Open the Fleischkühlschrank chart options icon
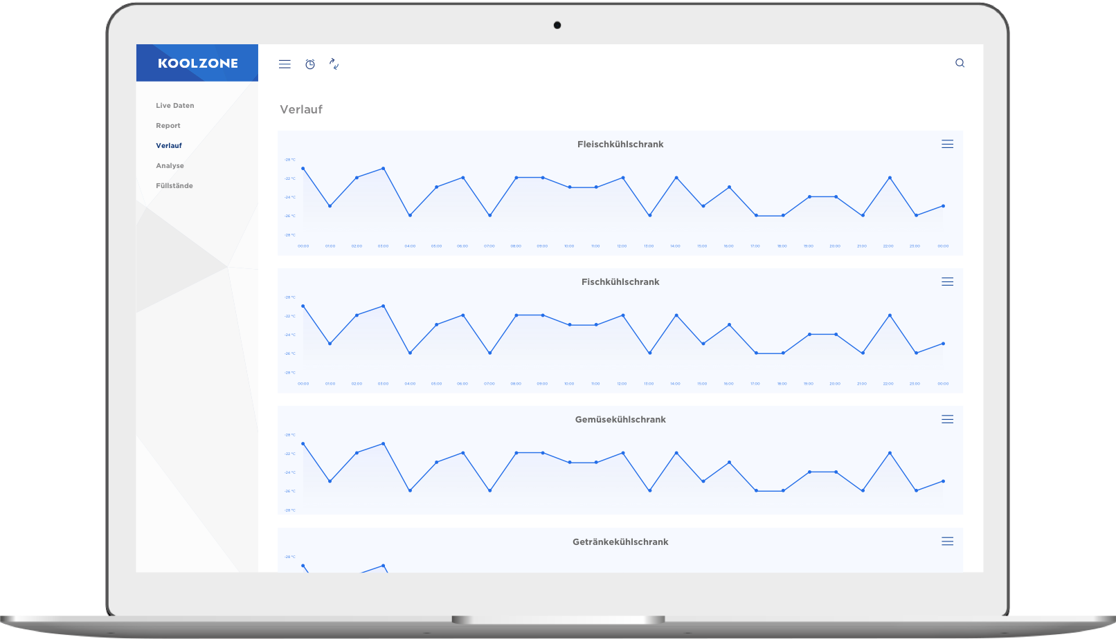The height and width of the screenshot is (639, 1116). pos(947,144)
